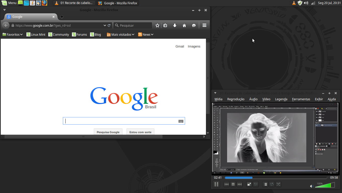Open the Community bookmark
Viewport: 342px width, 193px height.
click(59, 34)
